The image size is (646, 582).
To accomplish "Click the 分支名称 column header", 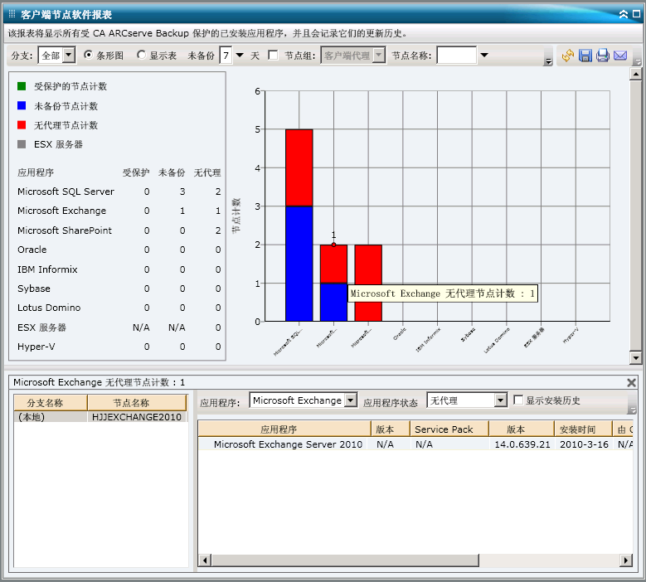I will pos(51,402).
